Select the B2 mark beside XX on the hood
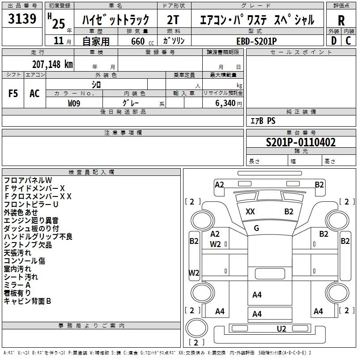The image size is (358, 358). point(289,212)
